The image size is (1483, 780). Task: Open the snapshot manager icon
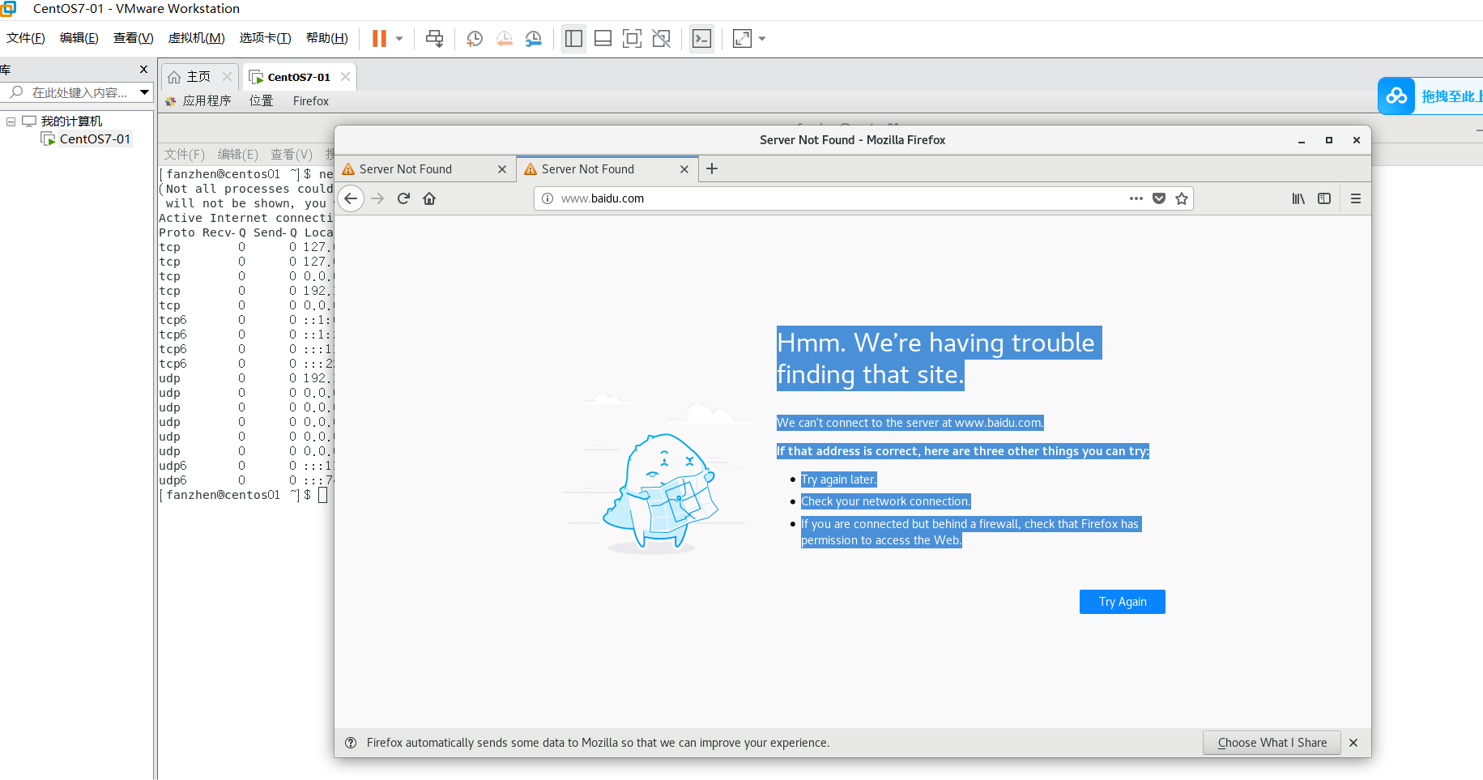[x=534, y=38]
